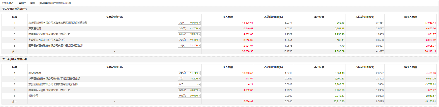This screenshot has height=107, width=439.
Task: Select the 买入金额最大的前五名 section heading
Action: [x=15, y=9]
